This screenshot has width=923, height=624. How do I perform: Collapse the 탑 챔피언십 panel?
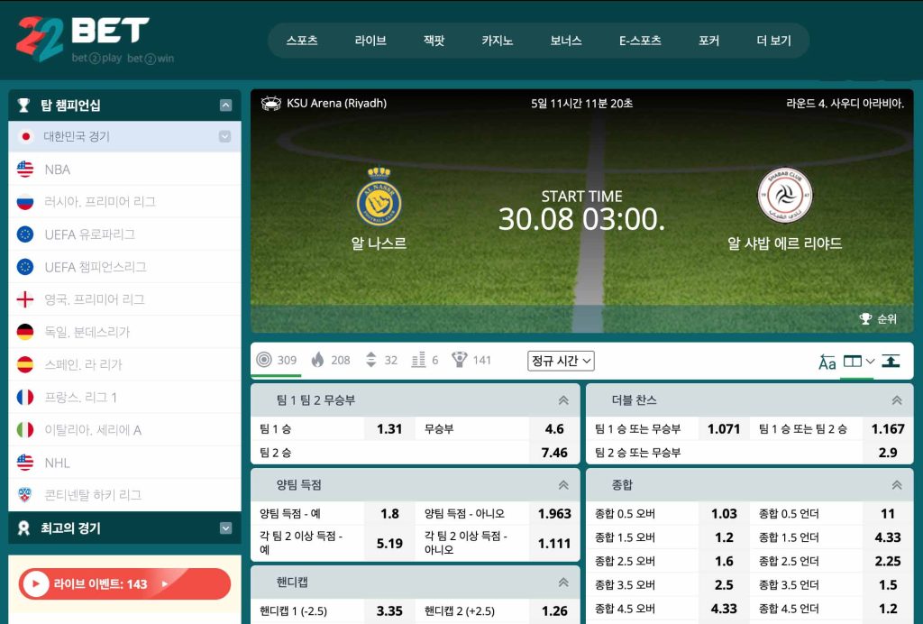point(225,106)
